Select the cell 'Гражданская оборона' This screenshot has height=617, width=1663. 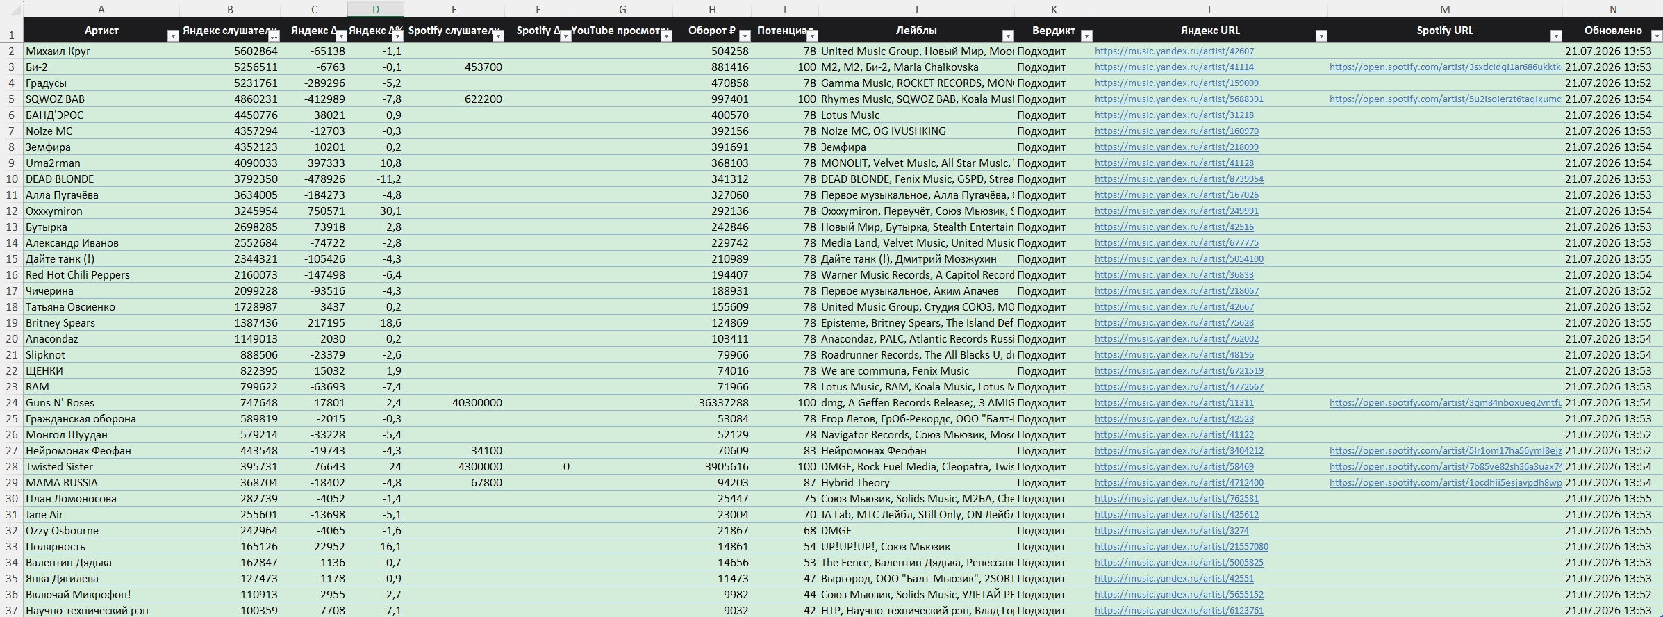point(101,418)
